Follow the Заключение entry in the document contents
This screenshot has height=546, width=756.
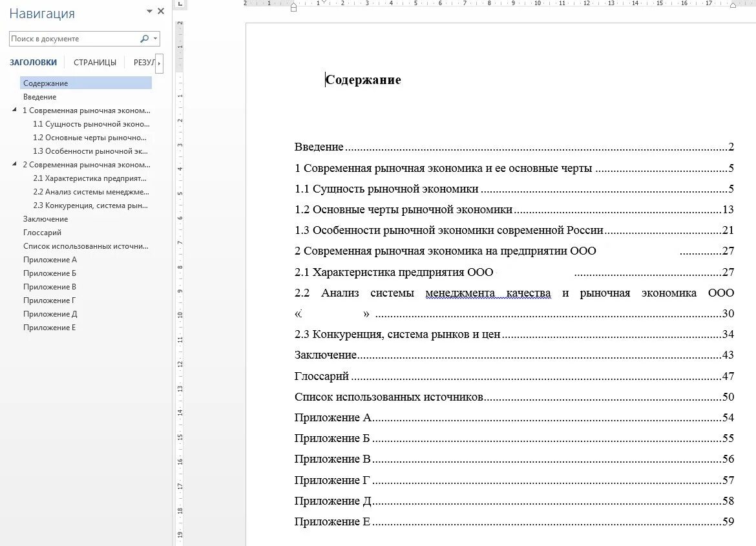(x=514, y=355)
